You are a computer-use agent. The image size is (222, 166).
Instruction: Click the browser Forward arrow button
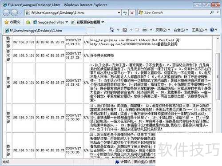pos(14,12)
